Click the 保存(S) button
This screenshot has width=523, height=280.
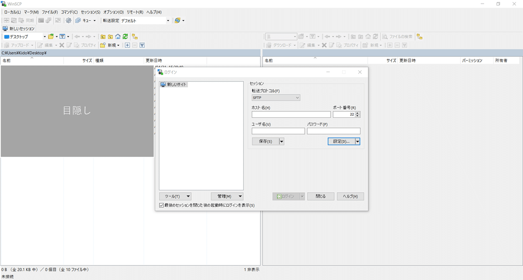click(265, 141)
